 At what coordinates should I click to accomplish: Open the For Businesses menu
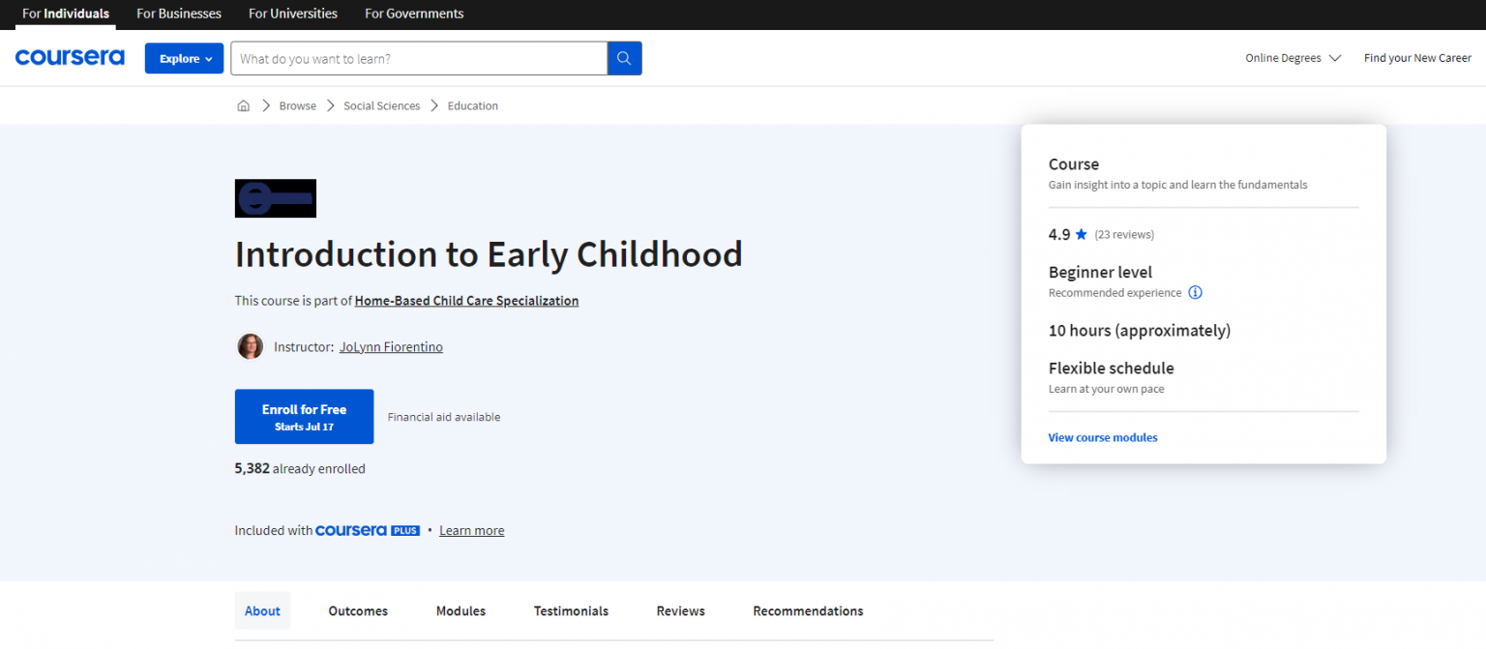[x=178, y=14]
